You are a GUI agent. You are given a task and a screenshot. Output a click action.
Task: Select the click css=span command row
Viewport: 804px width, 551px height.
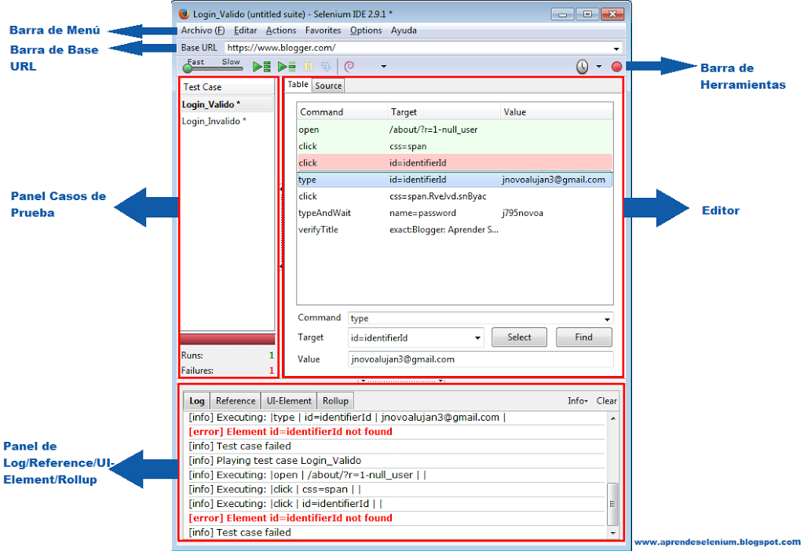(455, 146)
